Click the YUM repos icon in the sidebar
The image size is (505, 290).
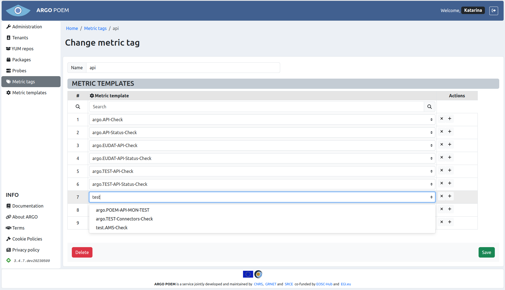point(8,48)
